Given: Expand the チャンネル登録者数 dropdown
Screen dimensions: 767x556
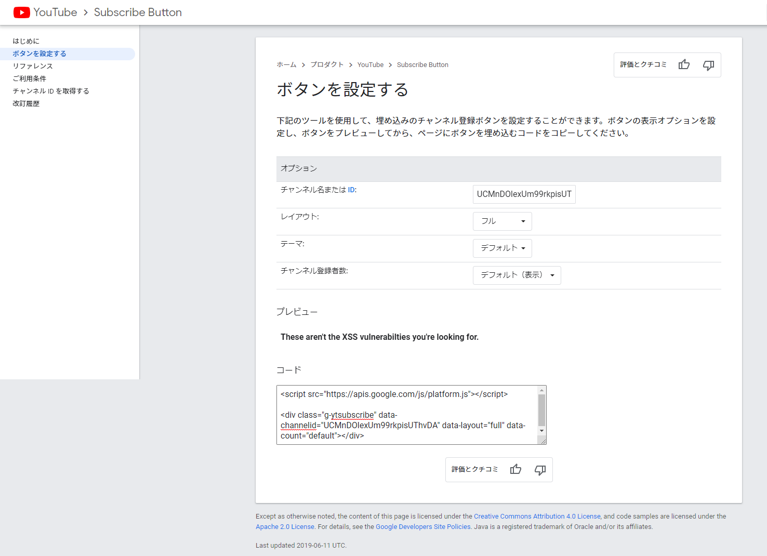Looking at the screenshot, I should (x=517, y=275).
